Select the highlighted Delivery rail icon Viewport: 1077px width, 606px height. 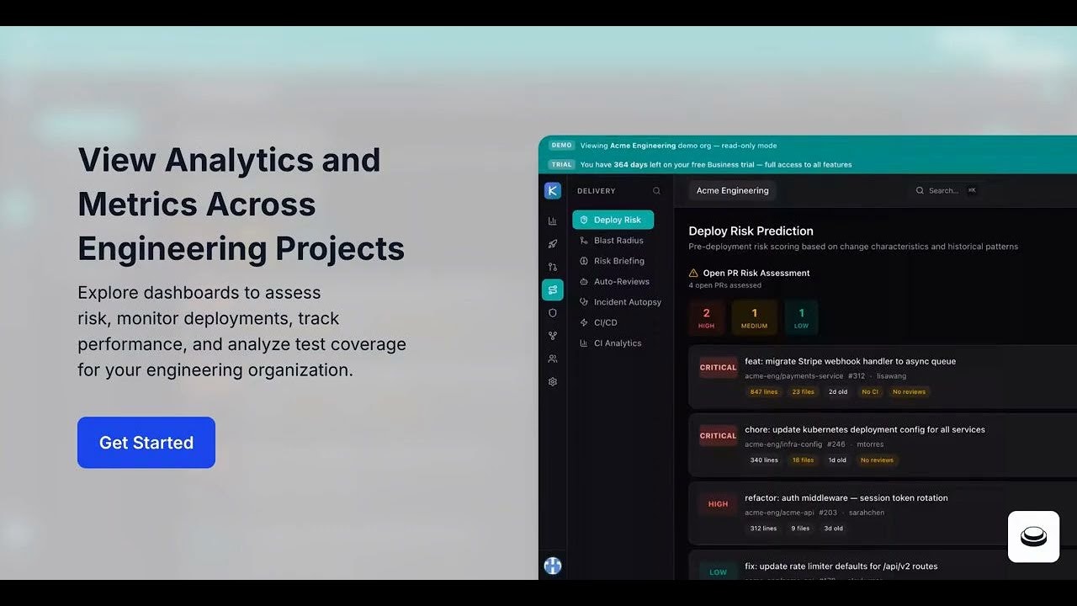coord(553,290)
